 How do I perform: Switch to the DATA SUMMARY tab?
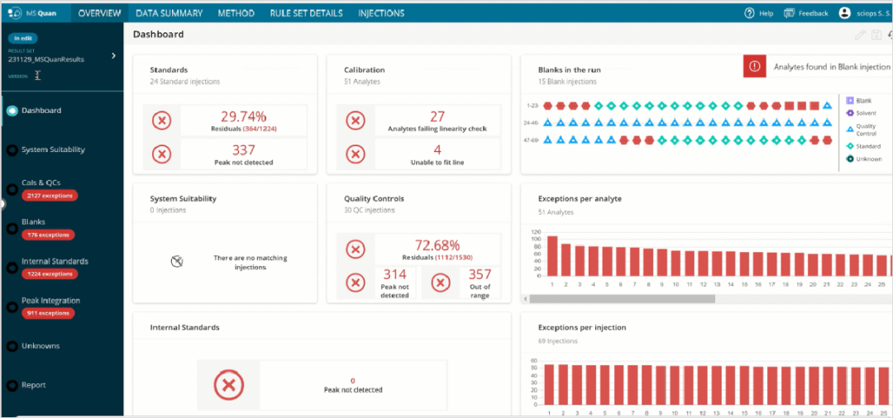[170, 13]
